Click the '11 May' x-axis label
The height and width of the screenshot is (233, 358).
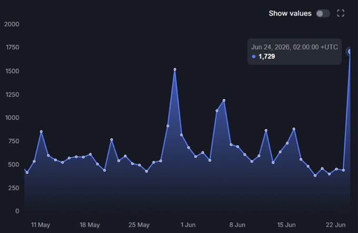tap(41, 225)
